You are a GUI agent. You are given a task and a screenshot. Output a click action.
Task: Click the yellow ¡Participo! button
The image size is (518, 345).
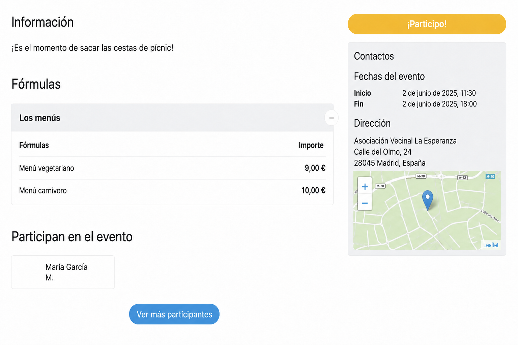[427, 24]
